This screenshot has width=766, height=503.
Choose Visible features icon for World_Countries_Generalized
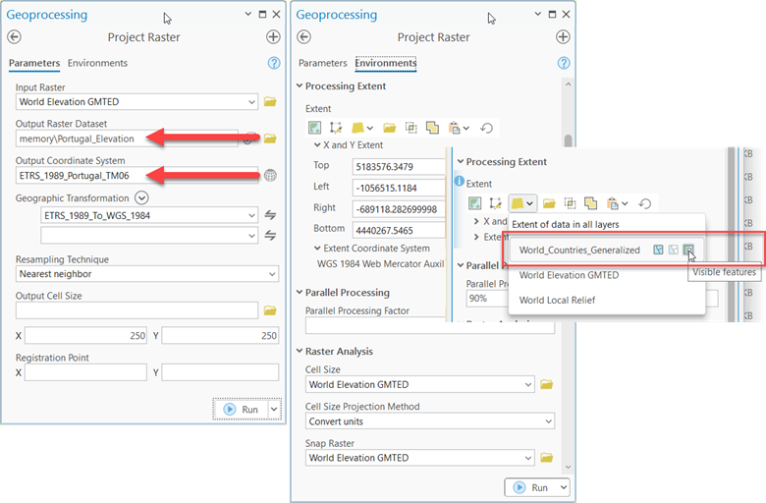[688, 250]
